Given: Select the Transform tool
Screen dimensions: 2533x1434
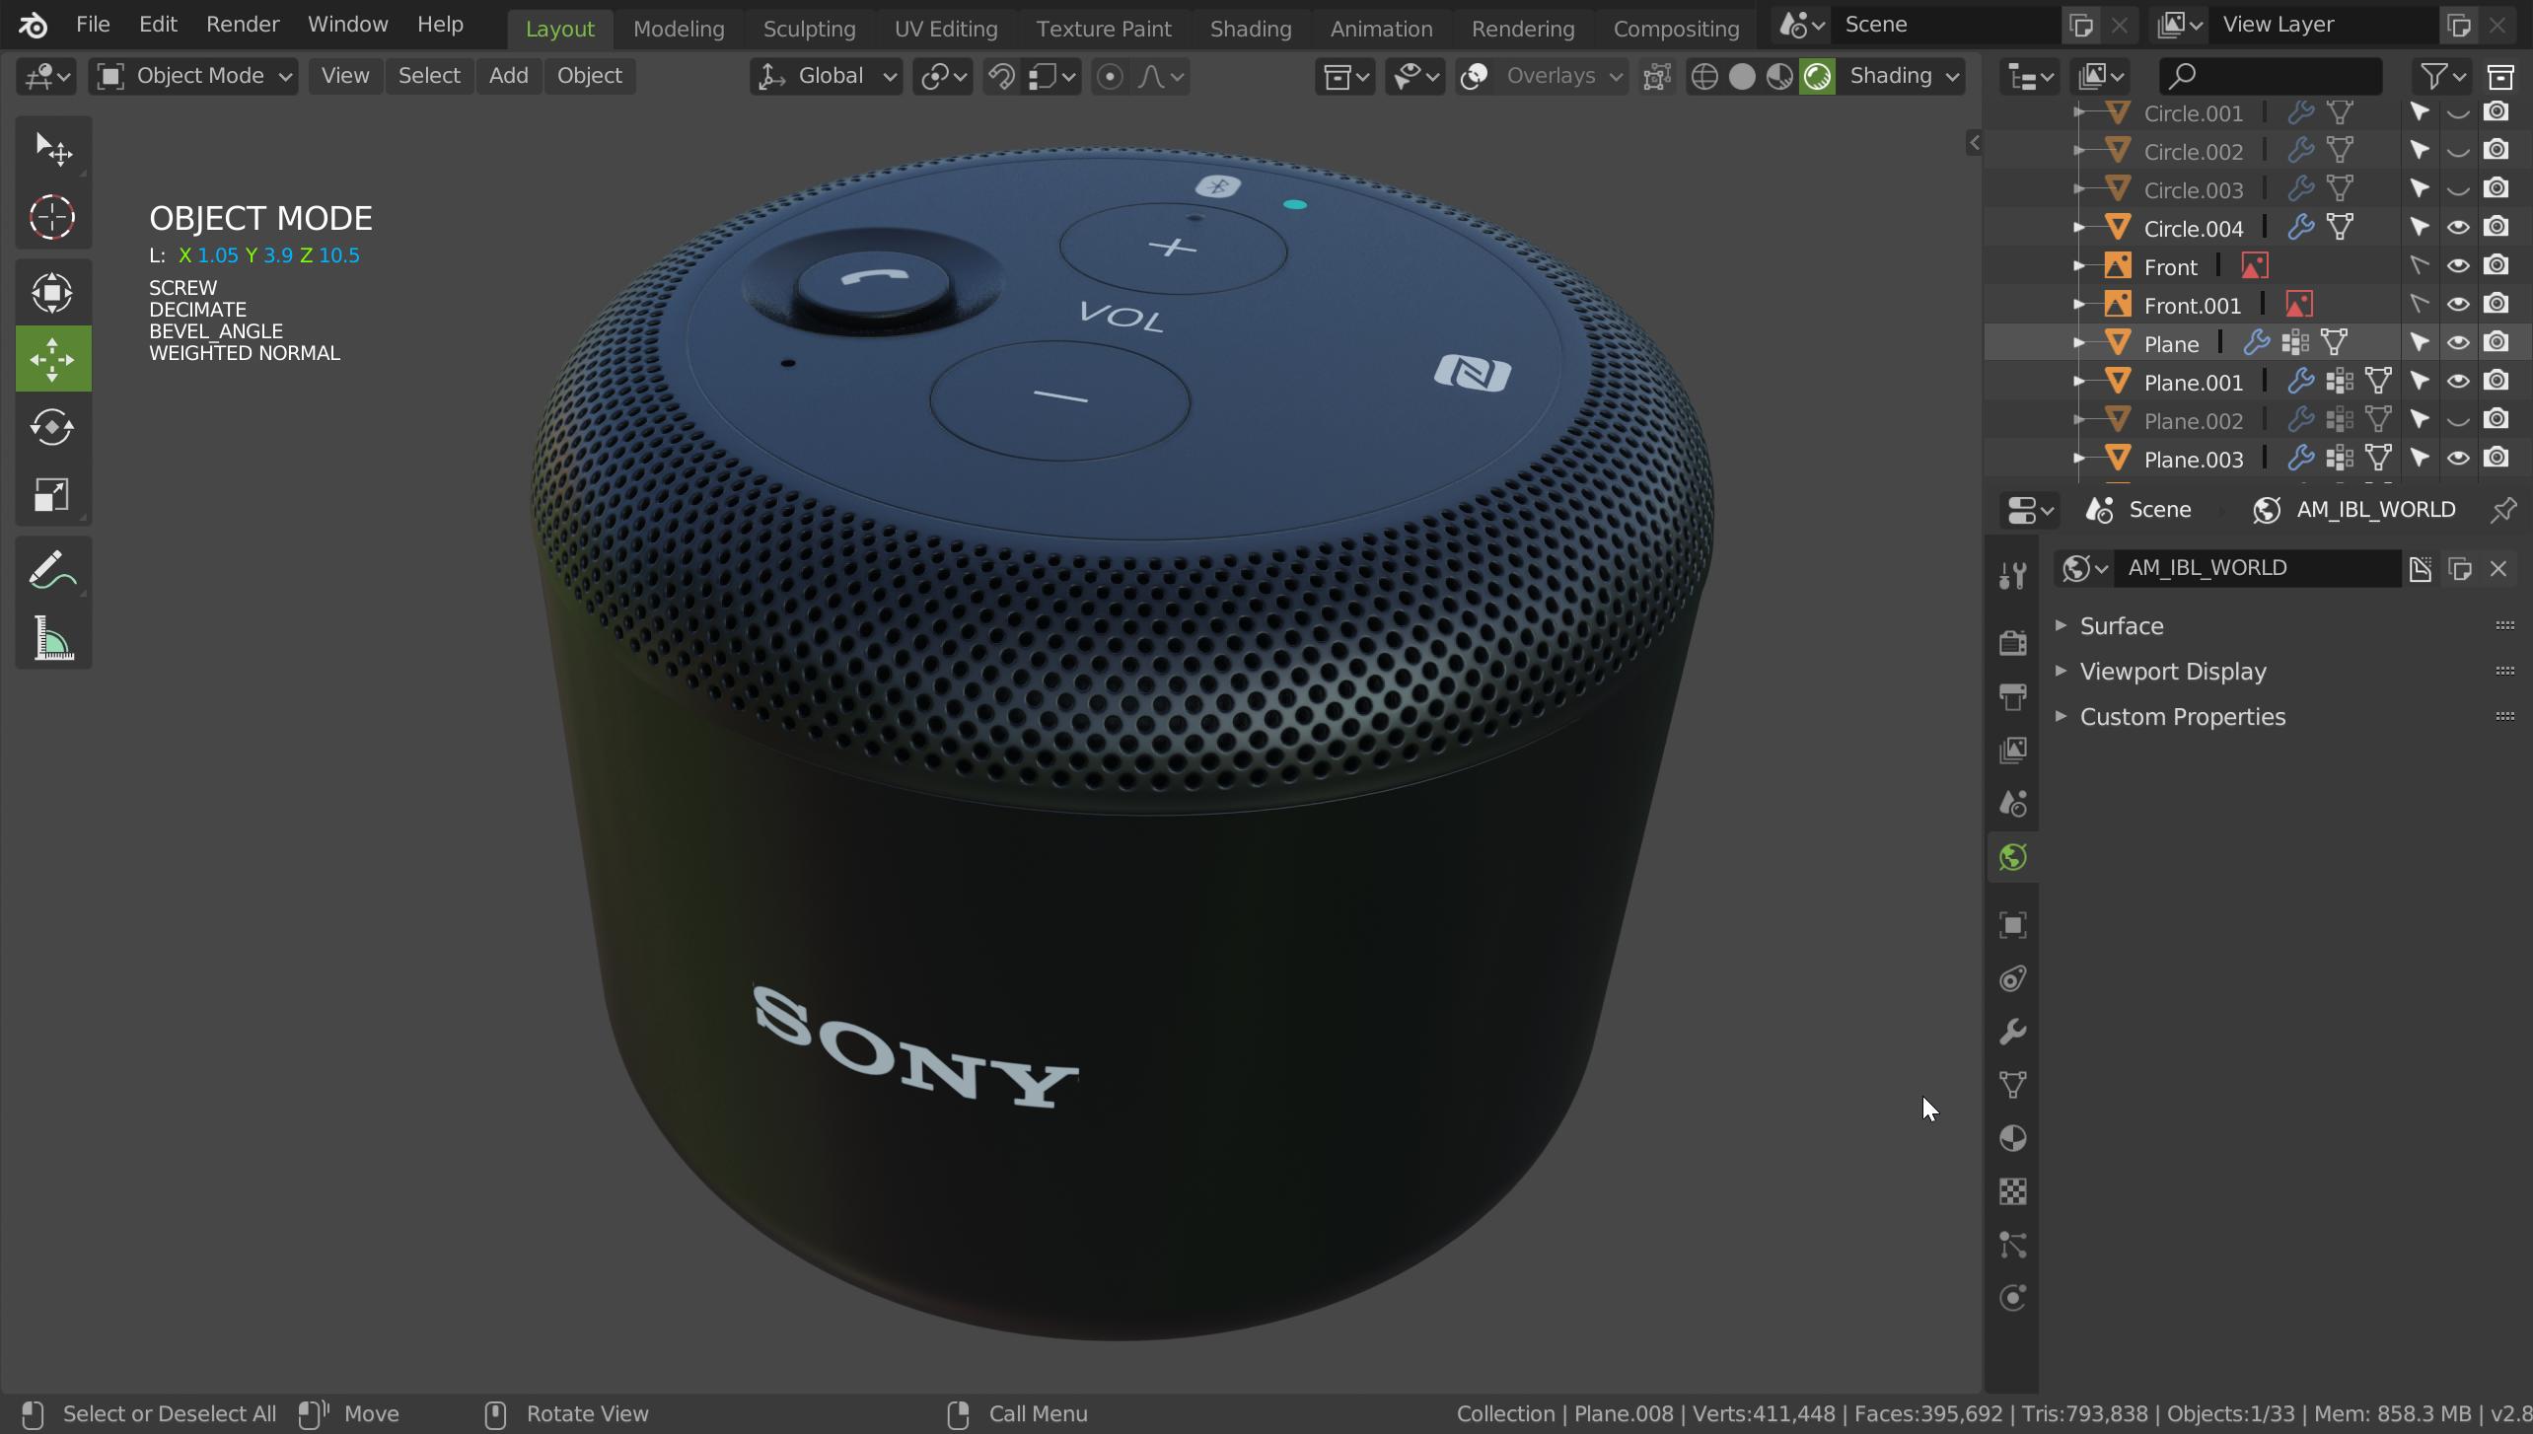Looking at the screenshot, I should coord(52,292).
